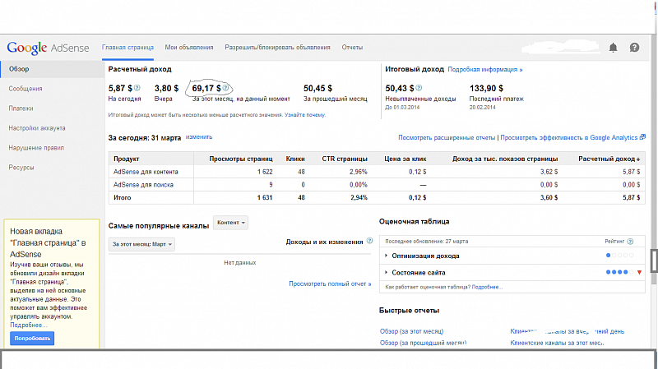Click the help icon beside Доходы и их изменения
The image size is (658, 369).
click(369, 241)
